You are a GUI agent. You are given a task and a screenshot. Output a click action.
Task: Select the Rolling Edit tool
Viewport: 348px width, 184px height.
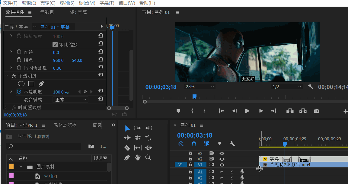click(138, 138)
